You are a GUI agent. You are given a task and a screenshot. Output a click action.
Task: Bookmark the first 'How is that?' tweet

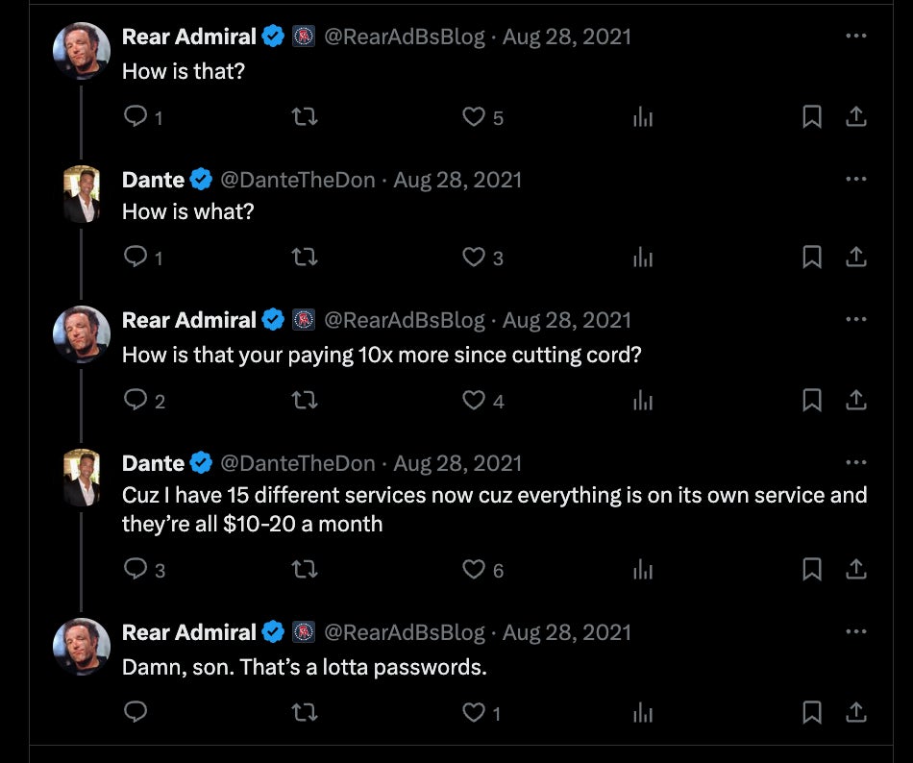point(812,117)
